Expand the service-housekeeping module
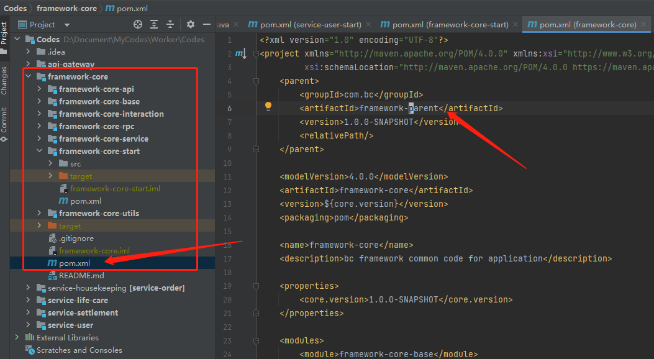Viewport: 654px width, 359px height. point(28,288)
